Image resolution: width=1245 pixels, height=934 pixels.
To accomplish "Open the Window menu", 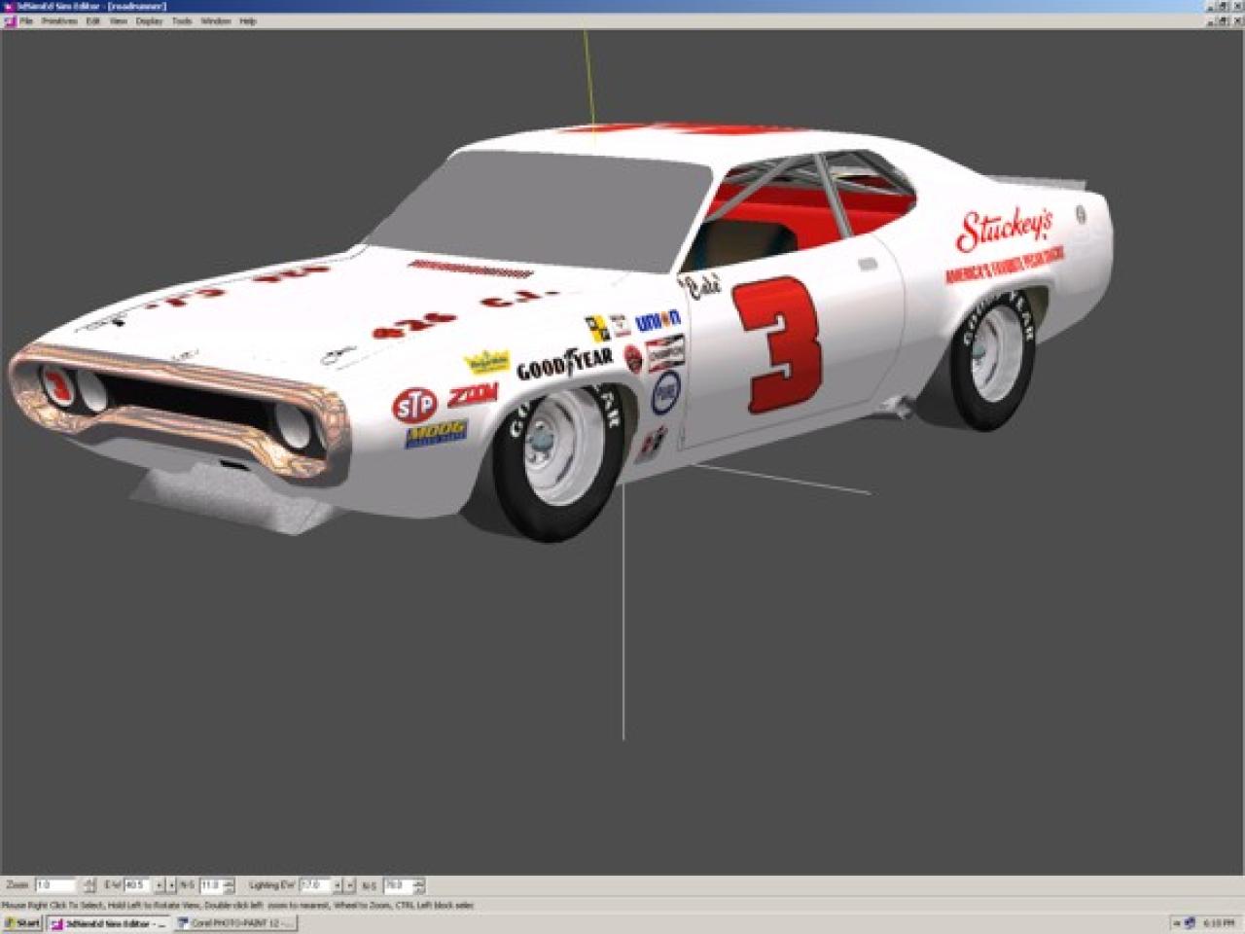I will [x=215, y=20].
